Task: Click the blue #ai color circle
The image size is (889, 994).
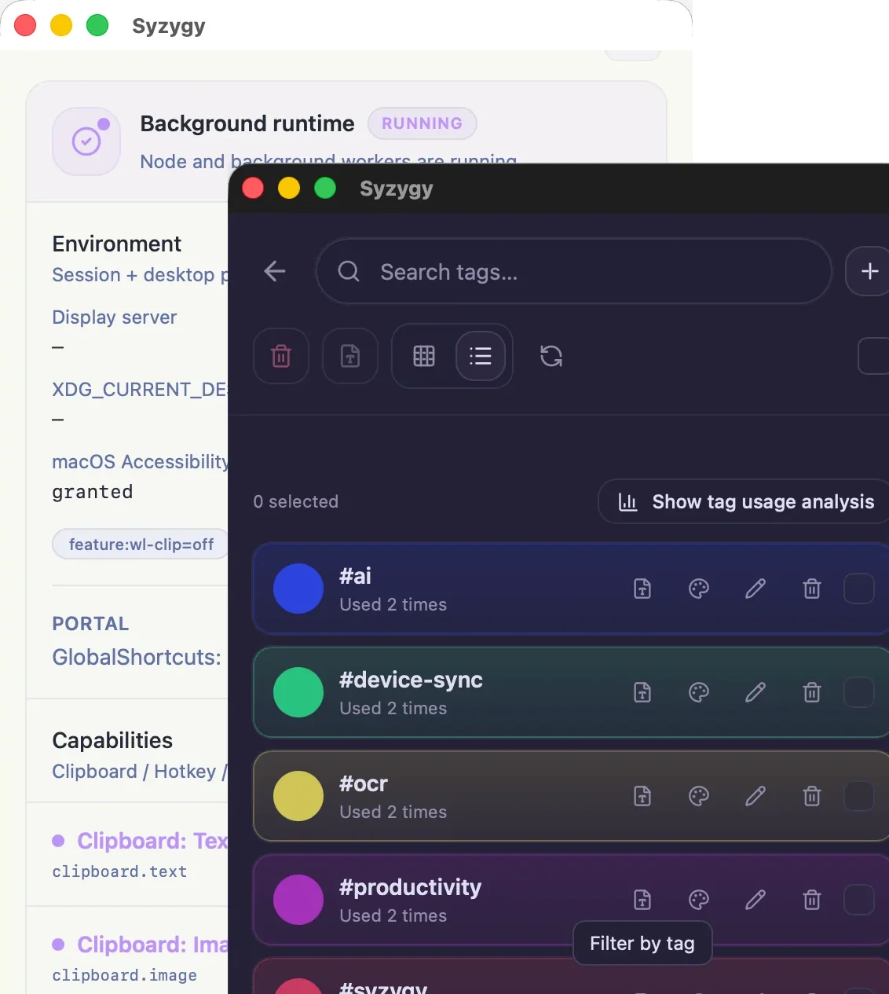Action: pos(298,589)
